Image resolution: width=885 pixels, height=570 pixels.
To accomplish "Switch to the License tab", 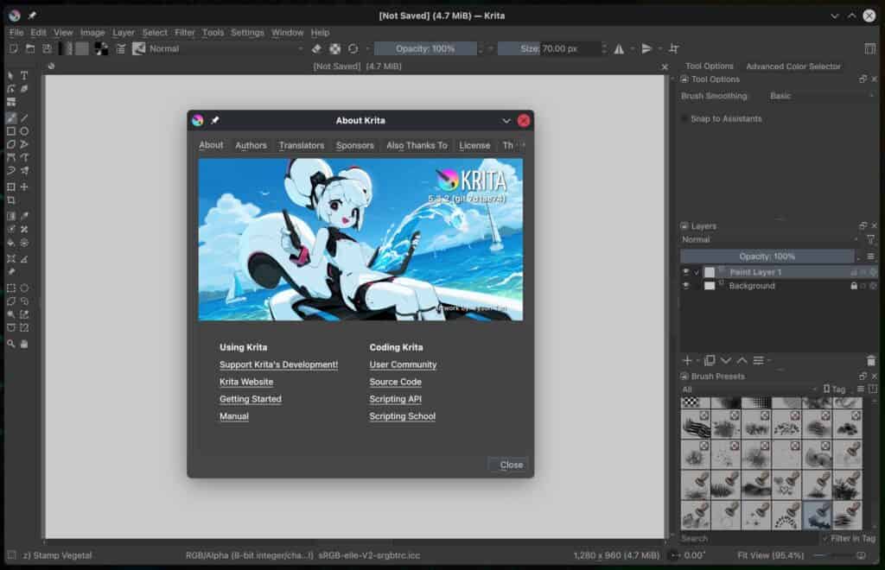I will coord(474,145).
